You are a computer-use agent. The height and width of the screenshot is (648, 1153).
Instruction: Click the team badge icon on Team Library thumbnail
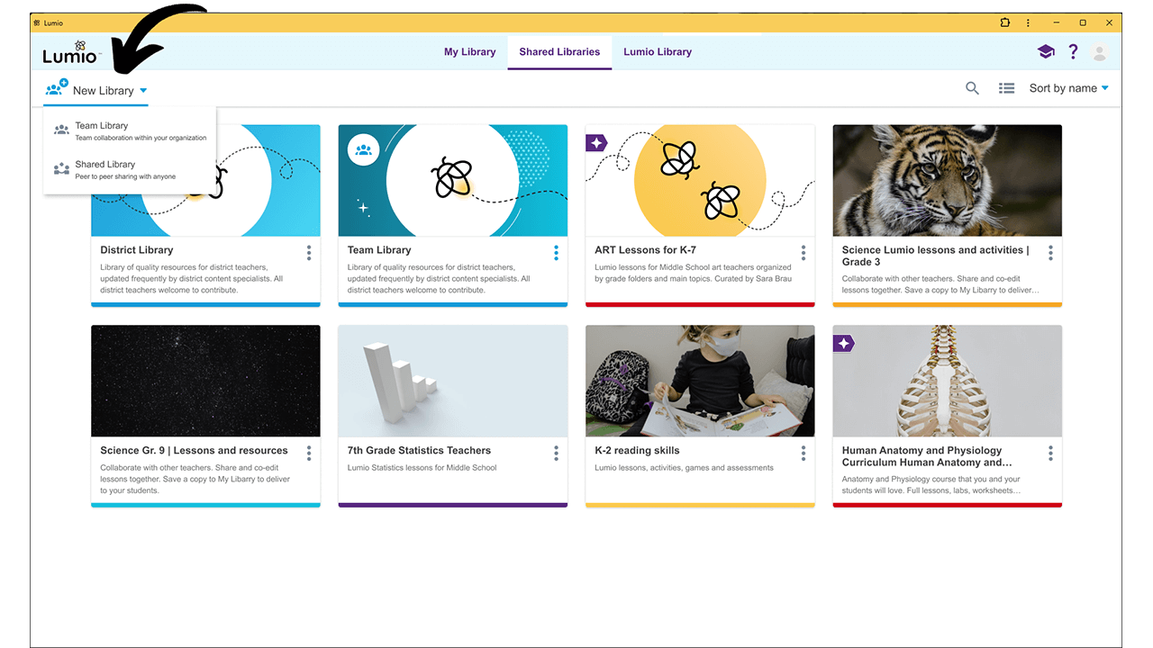363,149
